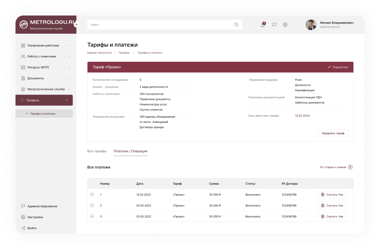Expand payment row number 1
Viewport: 380px width, 249px height.
(92, 195)
